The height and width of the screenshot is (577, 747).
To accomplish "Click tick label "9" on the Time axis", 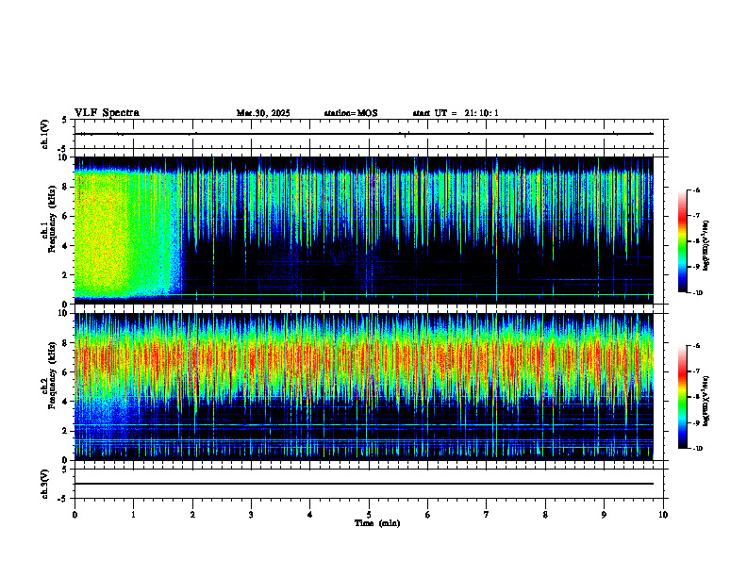I will [x=604, y=515].
